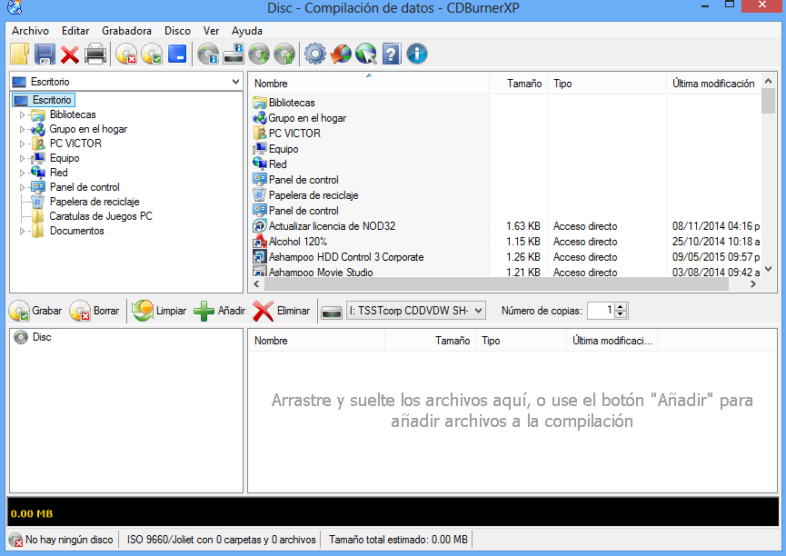Click the globe web icon on the toolbar
The height and width of the screenshot is (556, 786).
[340, 54]
